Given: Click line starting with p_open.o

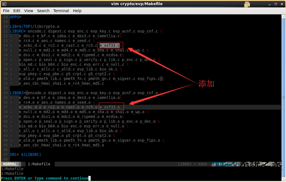Looking at the screenshot, I should (89, 121).
